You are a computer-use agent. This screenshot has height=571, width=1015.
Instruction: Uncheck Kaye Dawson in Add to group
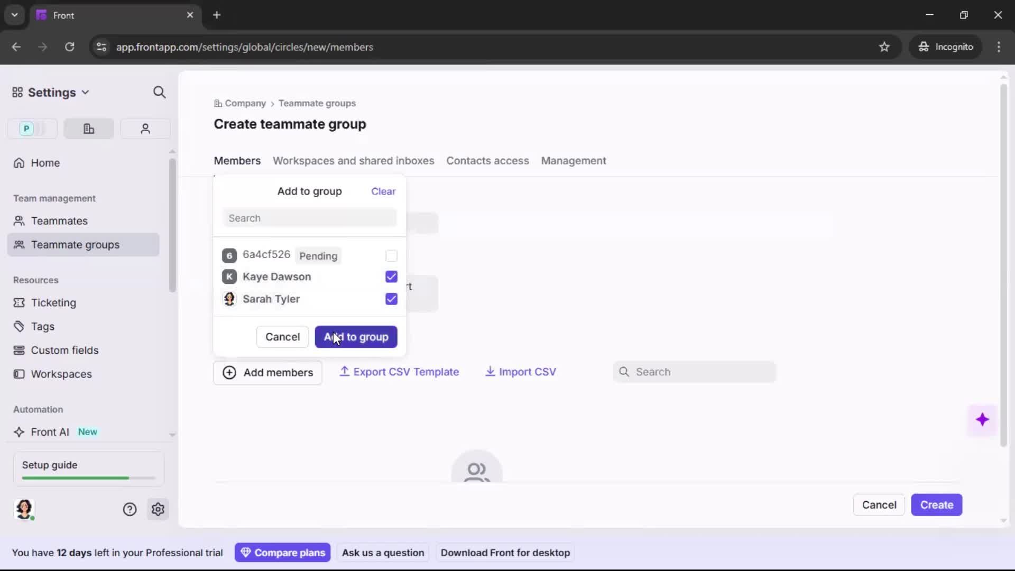pos(391,277)
